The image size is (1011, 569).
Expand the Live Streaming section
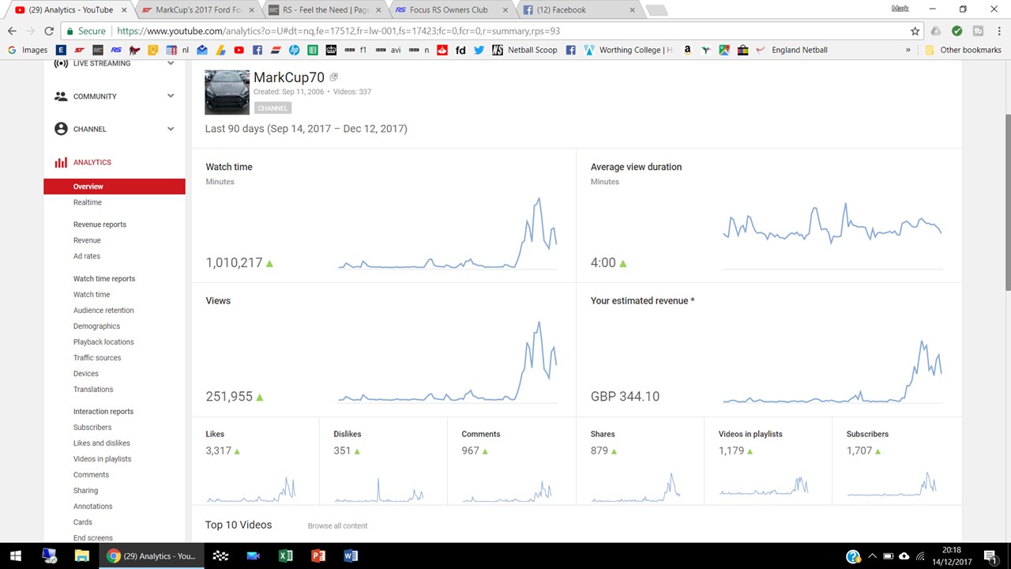[171, 63]
